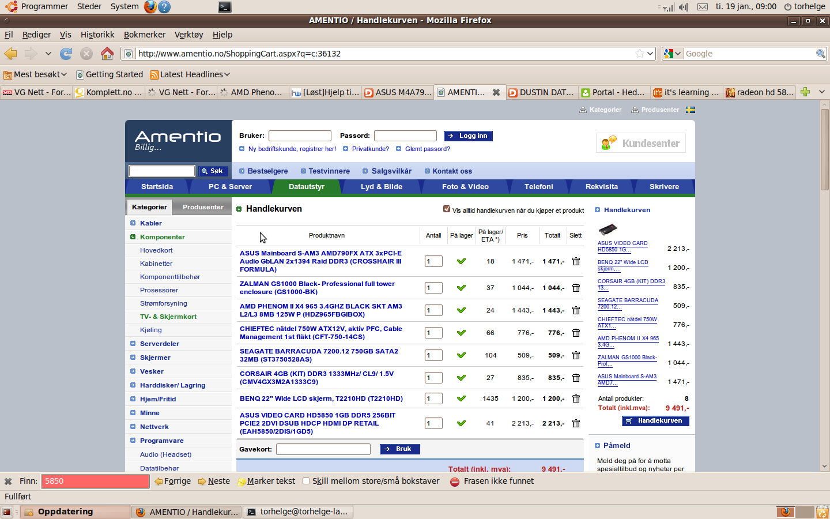Screen dimensions: 830x519
Task: Open Kundesenter banner
Action: point(641,143)
